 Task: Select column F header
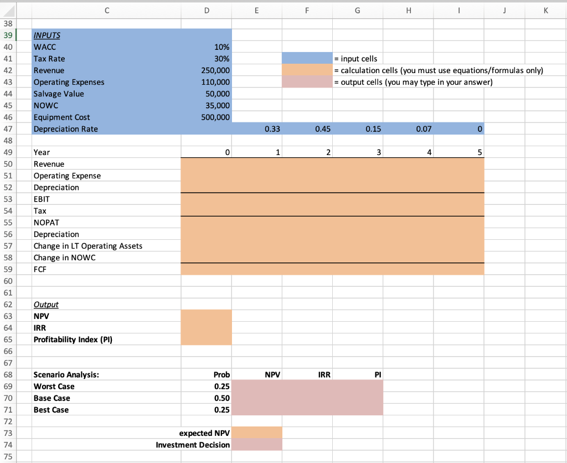tap(307, 11)
